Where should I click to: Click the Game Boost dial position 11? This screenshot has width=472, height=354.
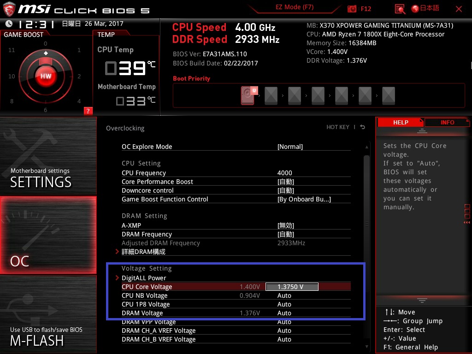click(x=12, y=50)
